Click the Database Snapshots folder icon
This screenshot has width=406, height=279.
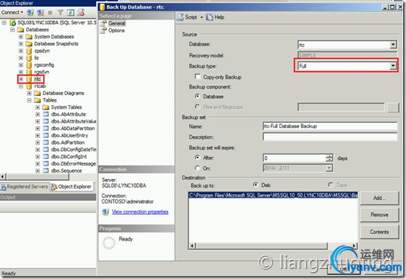coord(29,44)
